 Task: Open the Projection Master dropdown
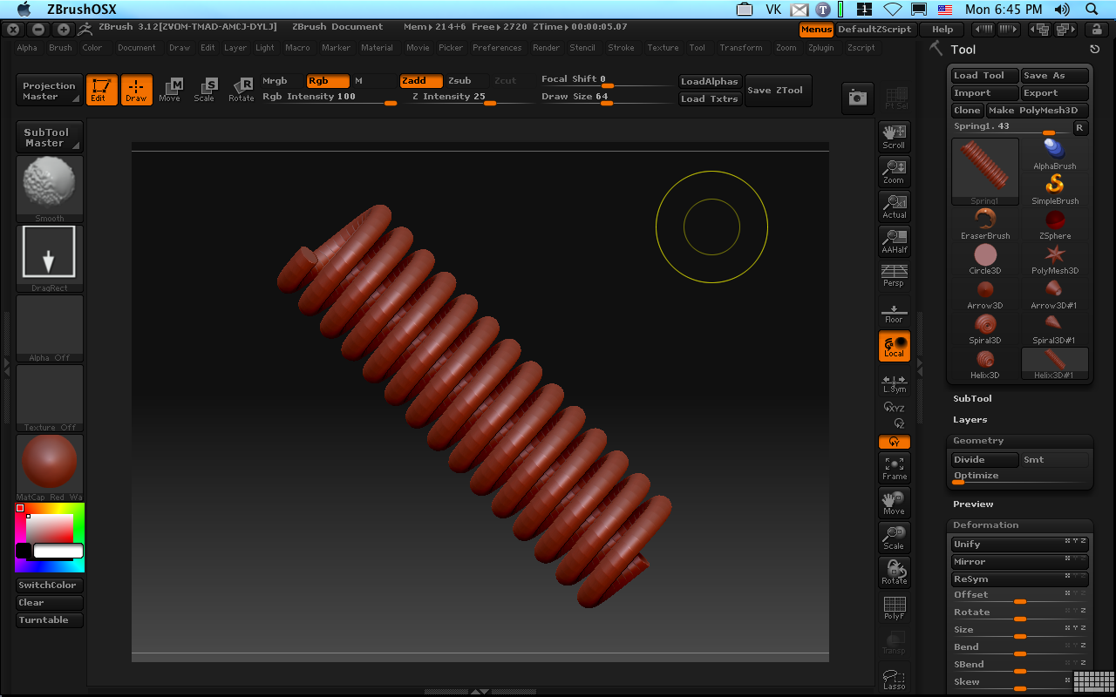point(50,91)
